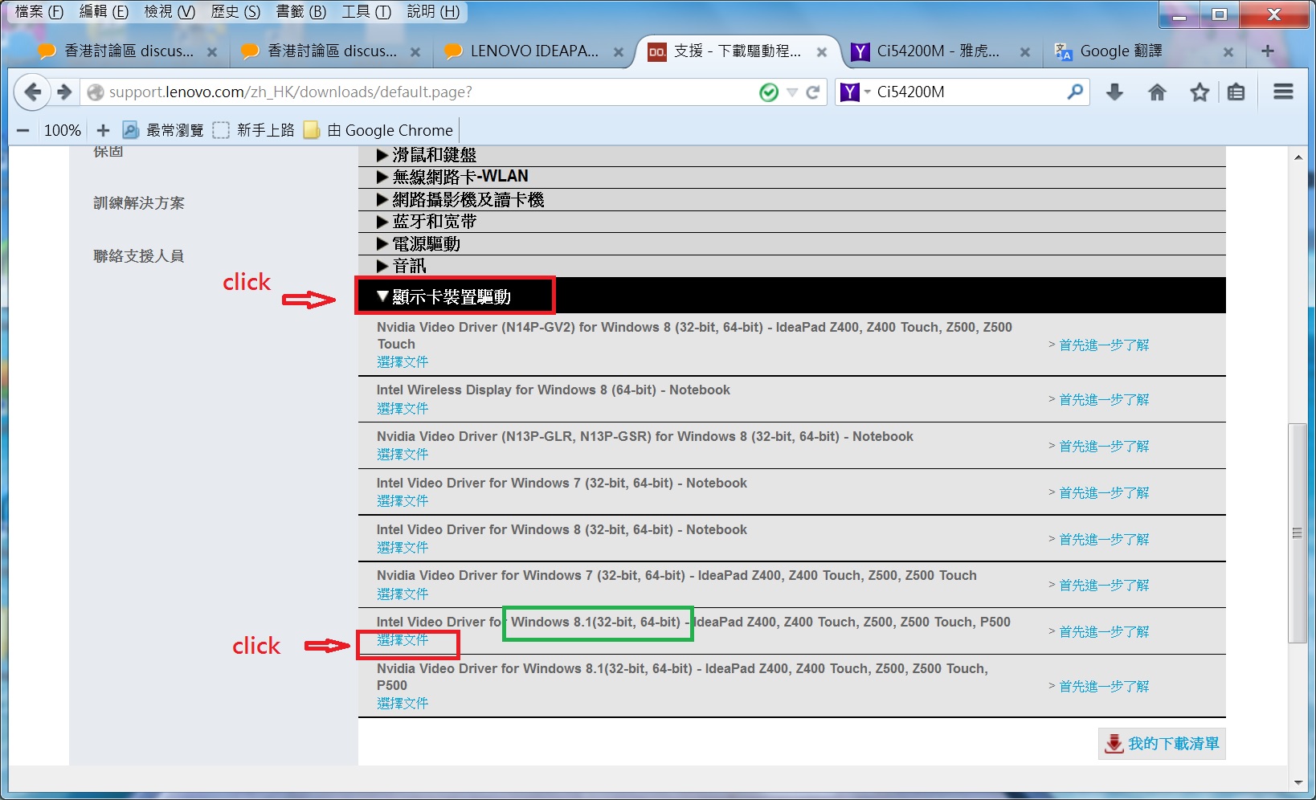Switch to the LENOVO IDEAPA... tab
Screen dimensions: 1316x800
(x=533, y=51)
